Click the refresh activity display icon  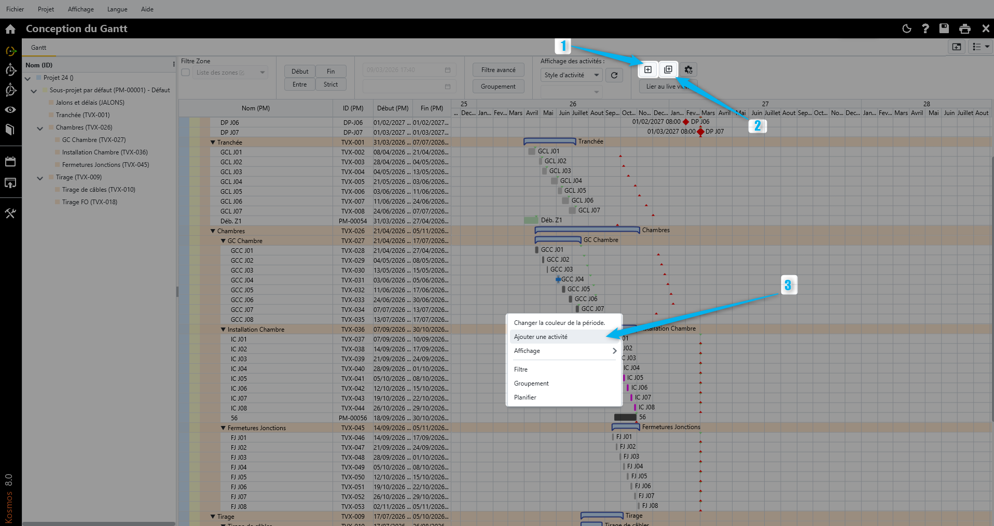pyautogui.click(x=614, y=75)
